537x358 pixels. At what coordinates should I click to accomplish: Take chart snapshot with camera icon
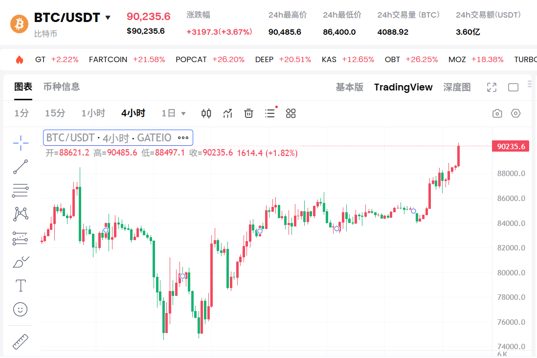497,113
